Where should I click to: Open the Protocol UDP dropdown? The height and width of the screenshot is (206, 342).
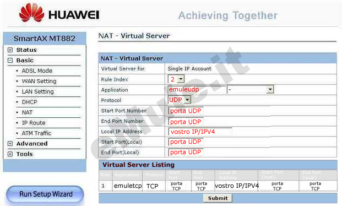(x=180, y=100)
